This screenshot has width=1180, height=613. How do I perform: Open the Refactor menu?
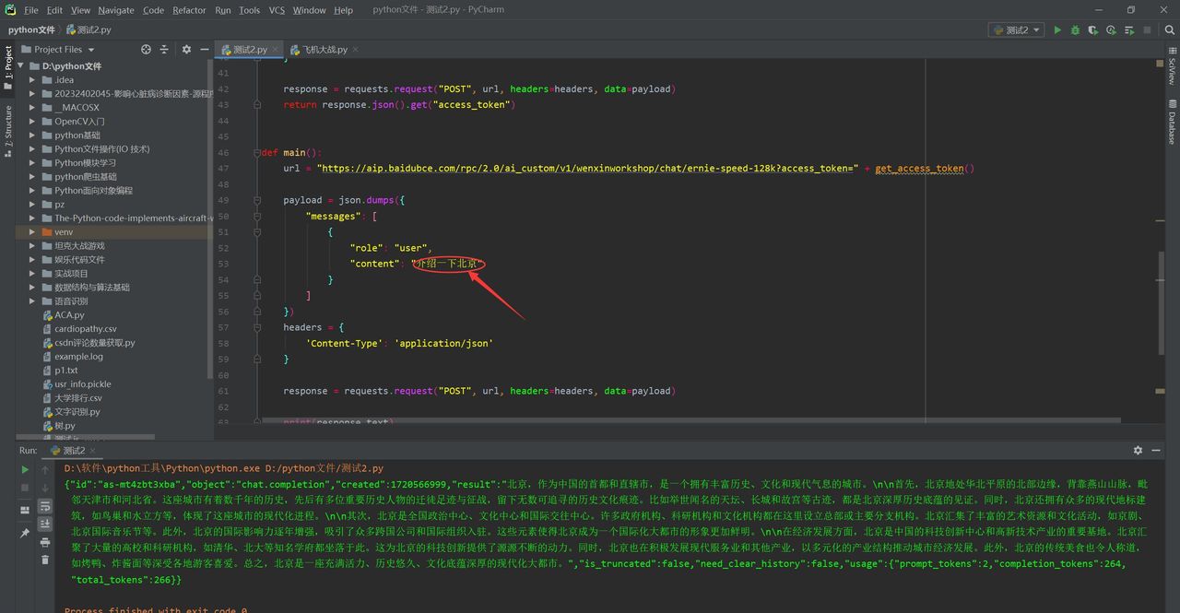coord(189,10)
